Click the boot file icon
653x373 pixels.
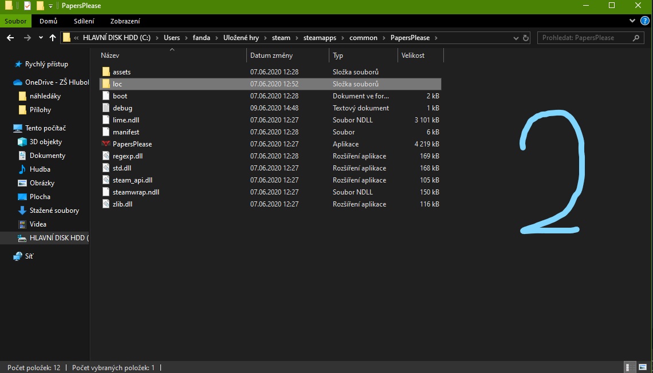[x=106, y=96]
